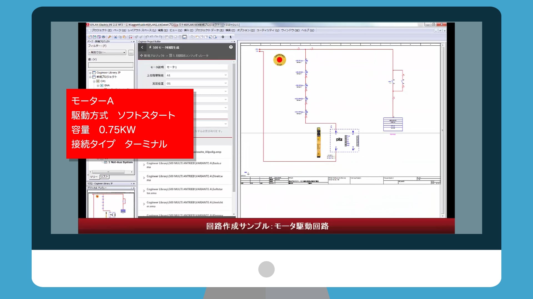Viewport: 533px width, 299px height.
Task: Open the ビュー(V) menu
Action: click(176, 30)
